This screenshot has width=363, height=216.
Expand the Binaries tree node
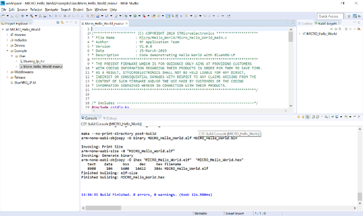click(x=7, y=35)
